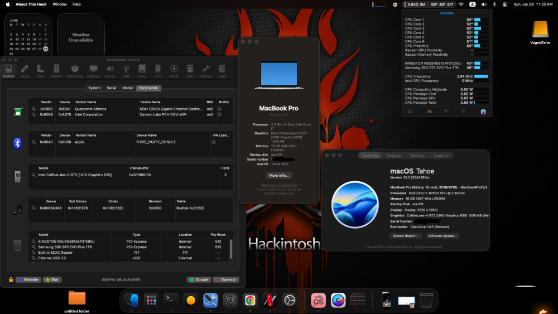Image resolution: width=558 pixels, height=314 pixels.
Task: Click the Software Update... button
Action: pos(442,236)
